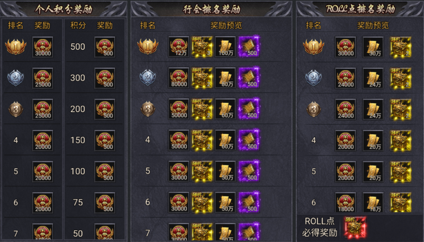
Task: Select the 18000 voucher in ROLL rank 6
Action: 345,203
